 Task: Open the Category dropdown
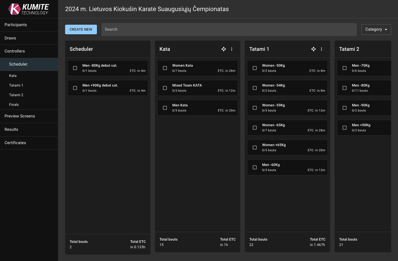pyautogui.click(x=376, y=30)
